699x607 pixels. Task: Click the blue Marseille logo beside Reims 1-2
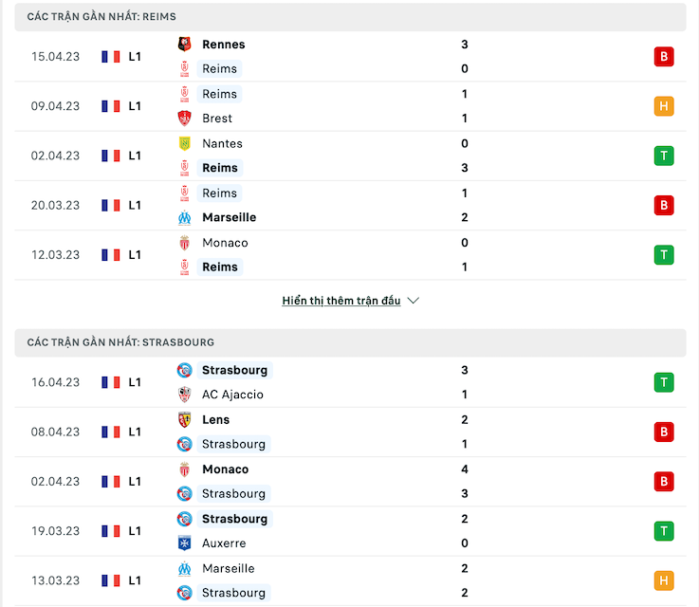click(x=185, y=217)
